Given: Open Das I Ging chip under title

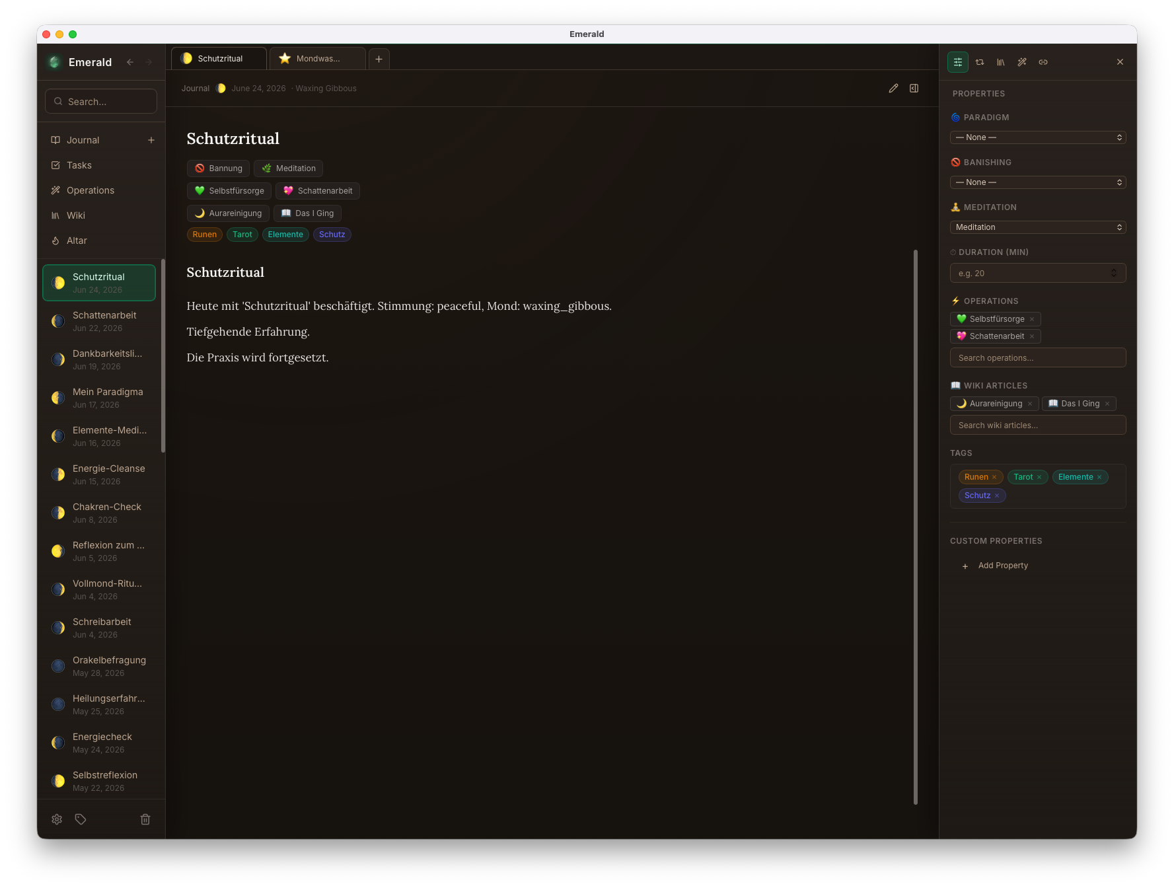Looking at the screenshot, I should tap(307, 213).
